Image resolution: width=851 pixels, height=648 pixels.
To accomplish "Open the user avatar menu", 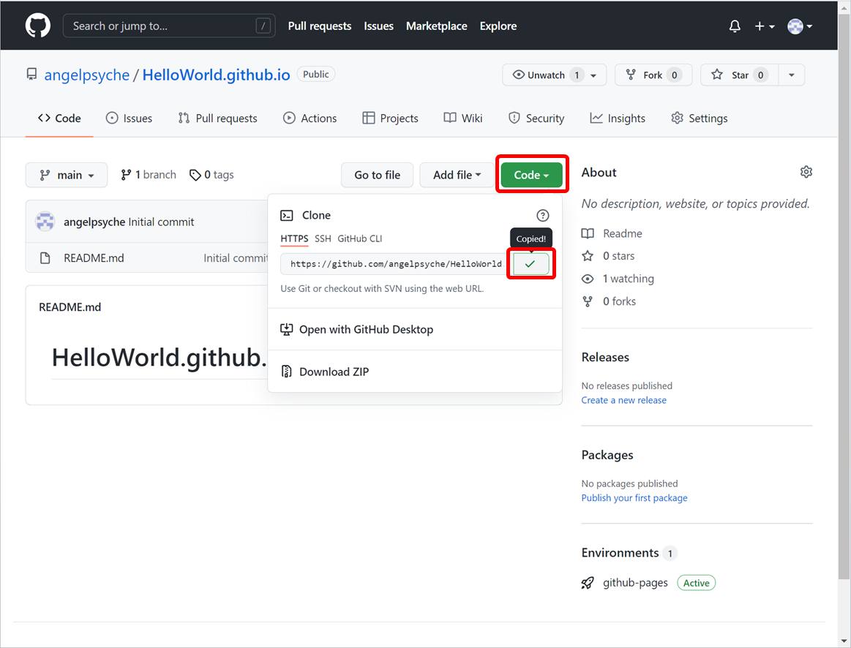I will (800, 26).
